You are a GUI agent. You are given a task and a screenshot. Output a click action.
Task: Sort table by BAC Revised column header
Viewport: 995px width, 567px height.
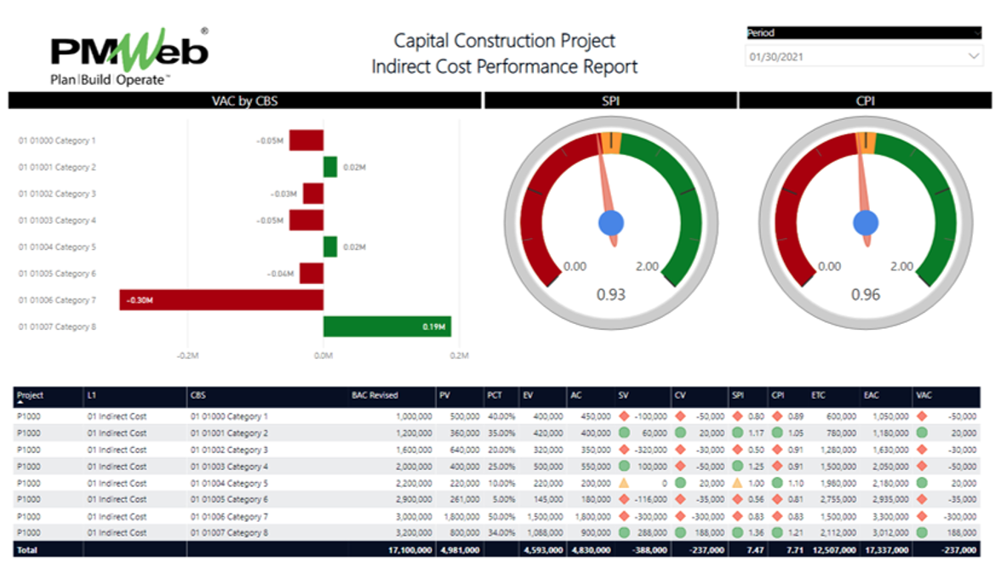pos(375,395)
